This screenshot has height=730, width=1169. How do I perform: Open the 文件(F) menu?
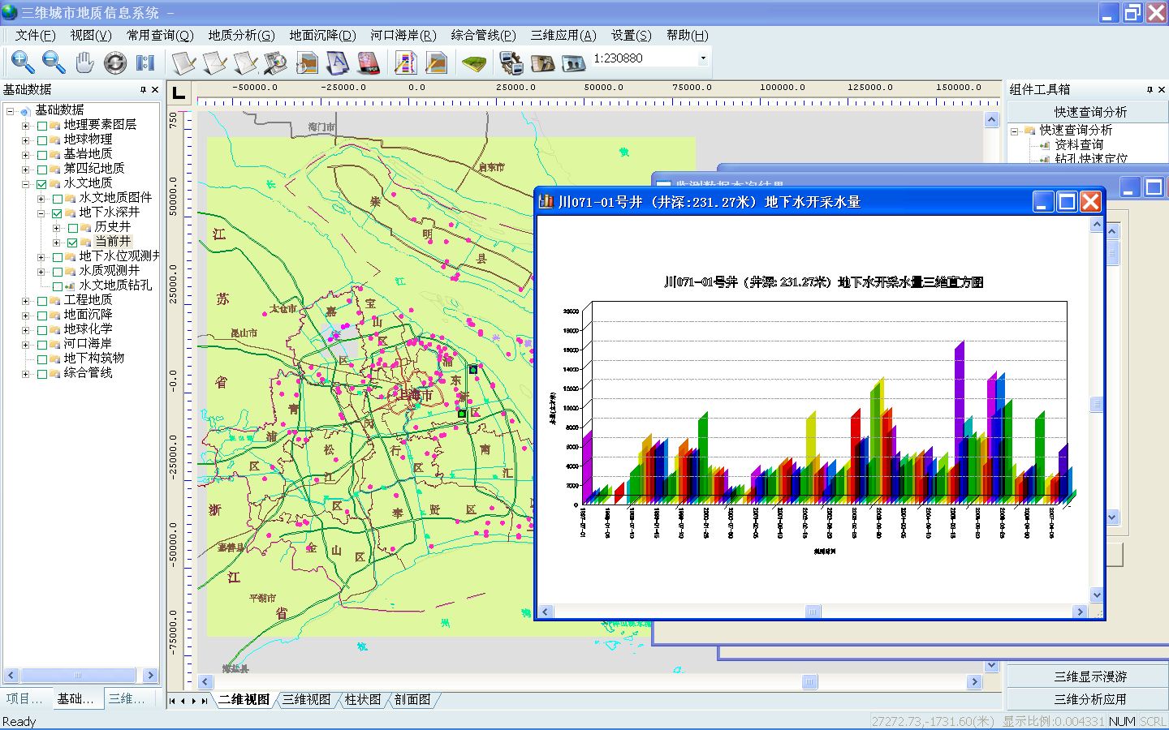pos(35,35)
